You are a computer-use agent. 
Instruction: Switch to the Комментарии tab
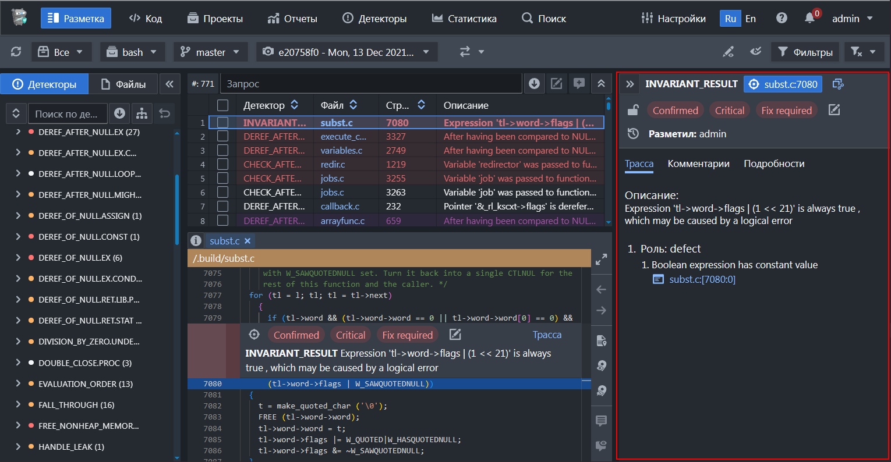click(698, 164)
